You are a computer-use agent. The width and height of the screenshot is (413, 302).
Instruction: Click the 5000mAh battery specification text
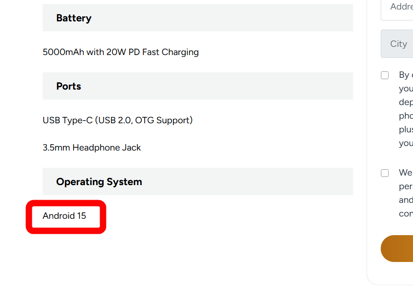(x=63, y=52)
